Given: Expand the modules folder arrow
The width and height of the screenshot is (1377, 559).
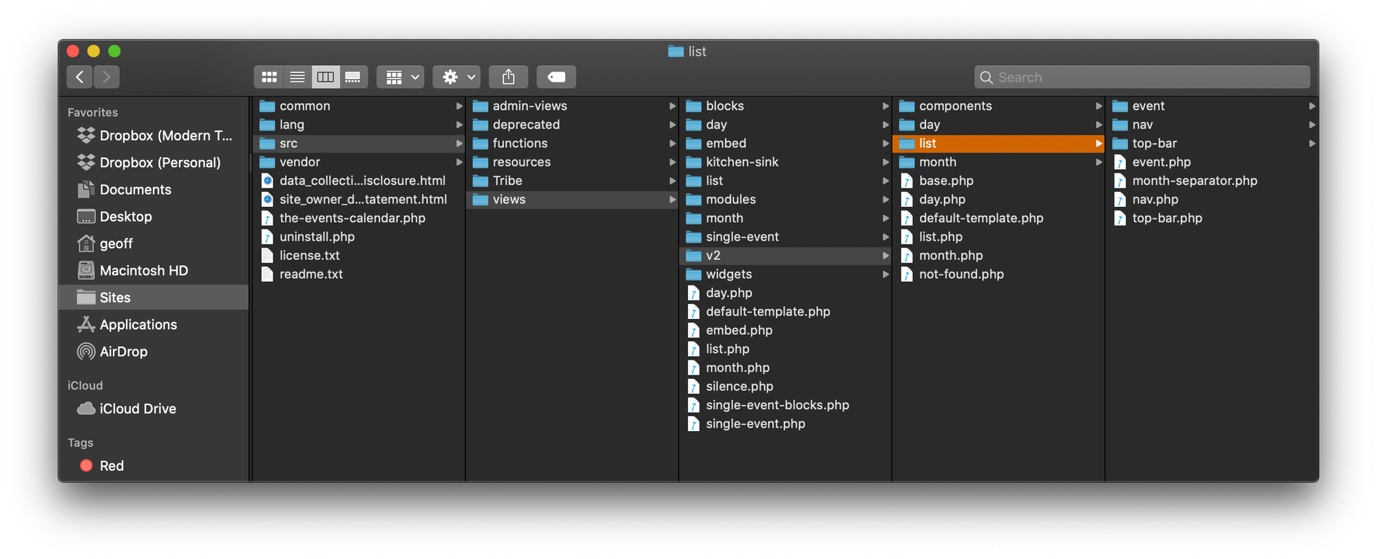Looking at the screenshot, I should pyautogui.click(x=886, y=199).
